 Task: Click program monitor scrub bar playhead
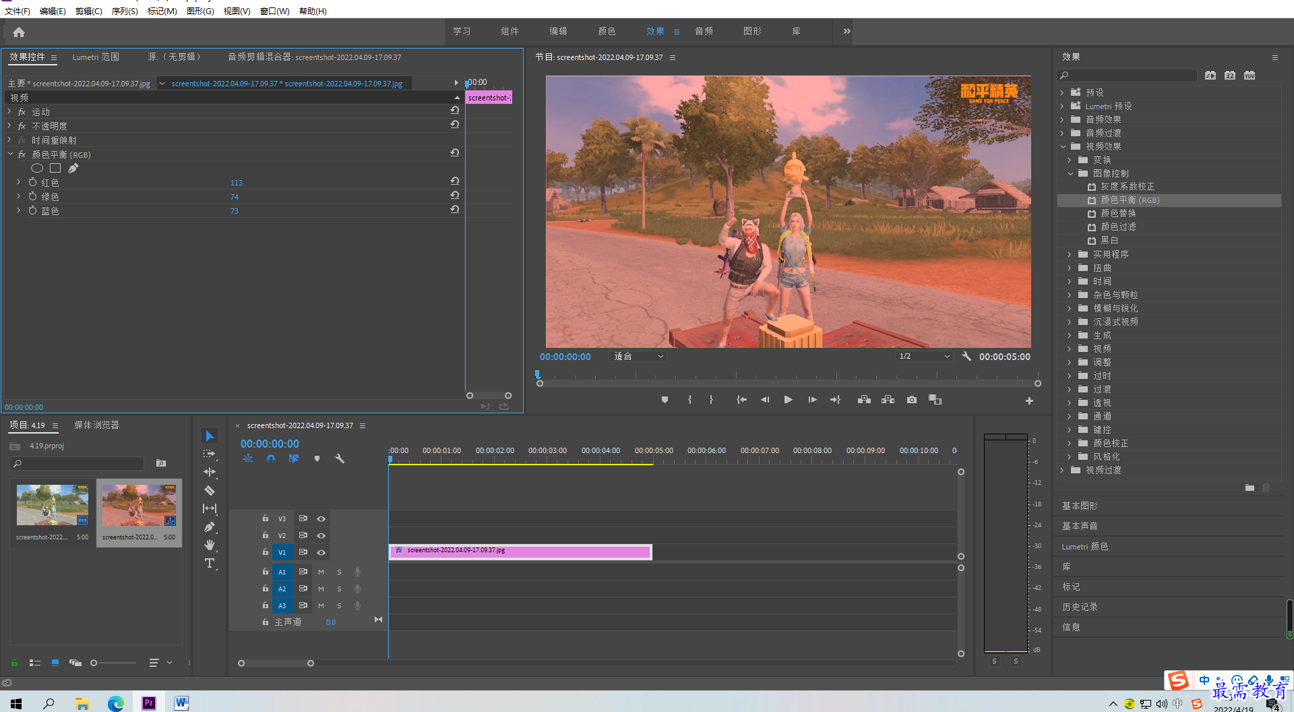pyautogui.click(x=537, y=374)
